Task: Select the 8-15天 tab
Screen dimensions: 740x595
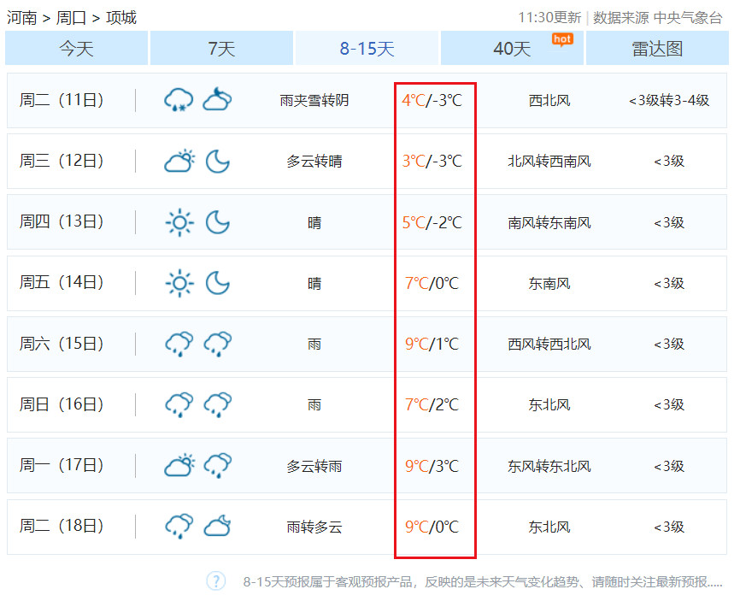Action: pos(367,49)
